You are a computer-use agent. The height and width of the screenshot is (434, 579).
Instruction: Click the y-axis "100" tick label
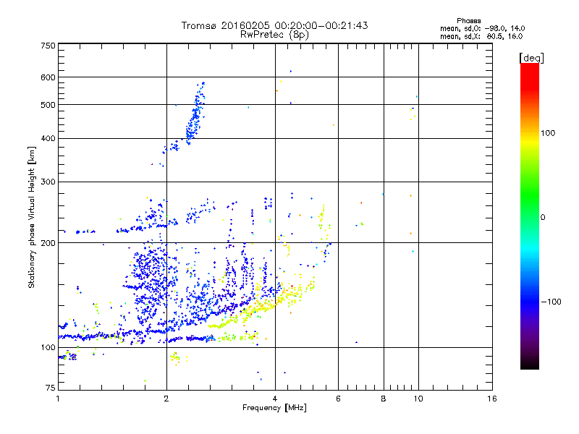tap(48, 347)
